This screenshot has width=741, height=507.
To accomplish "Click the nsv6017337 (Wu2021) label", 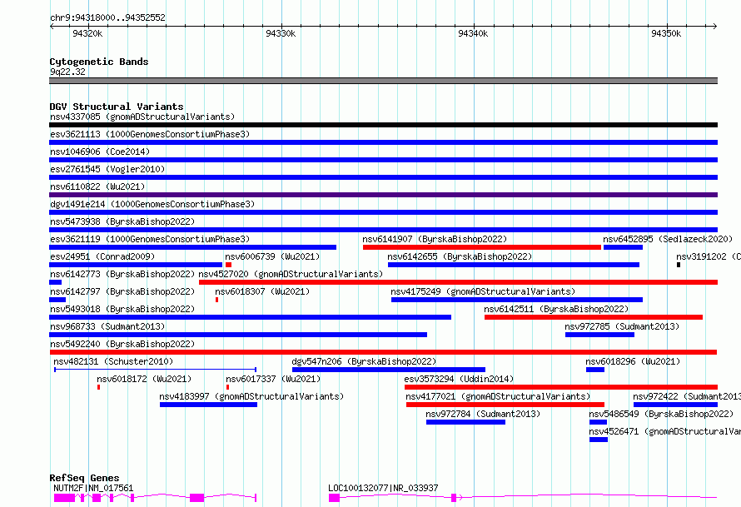I will click(273, 379).
